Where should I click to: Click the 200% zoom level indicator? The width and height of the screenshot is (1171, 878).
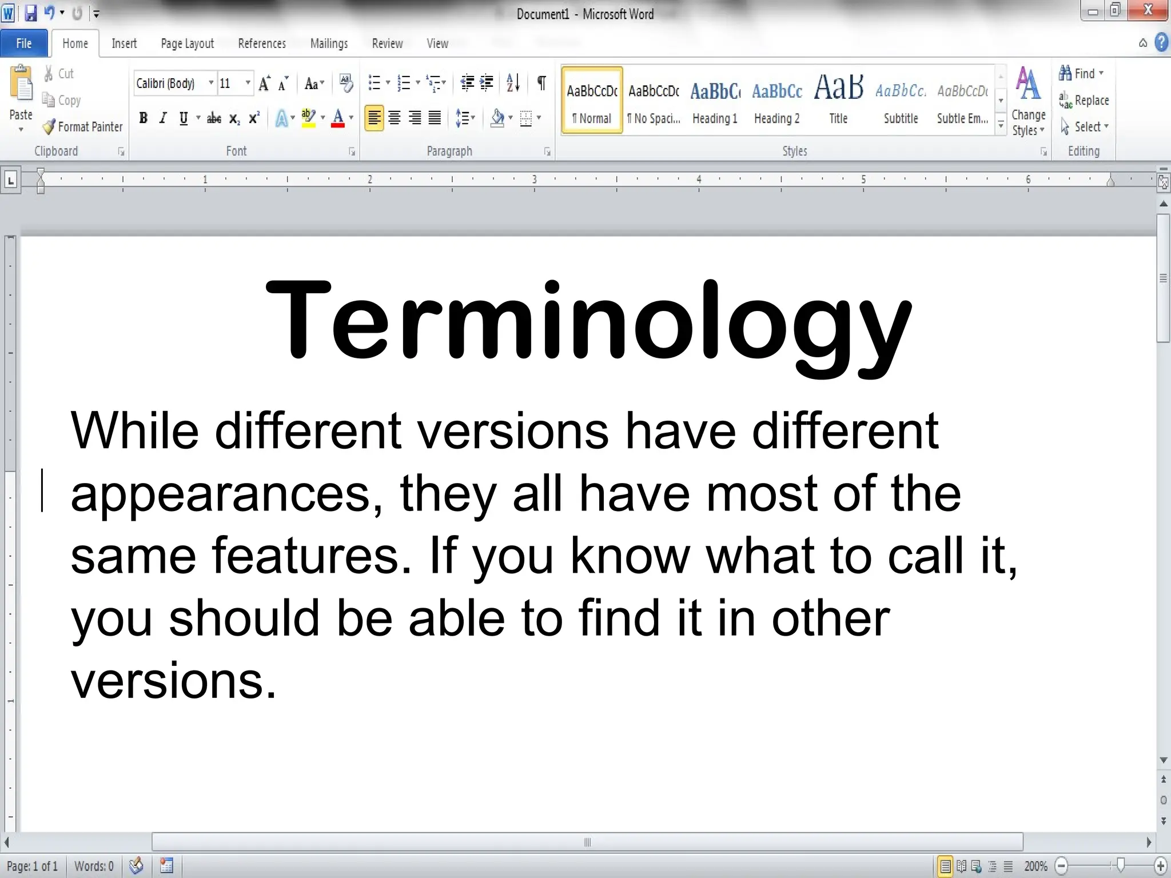click(x=1035, y=866)
